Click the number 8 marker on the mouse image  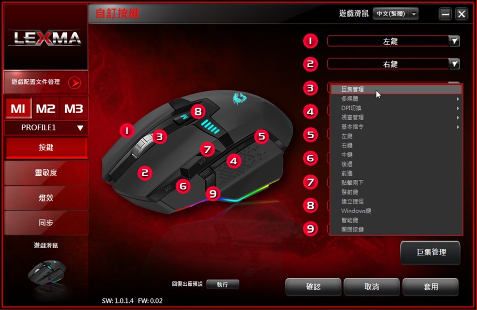coord(198,112)
